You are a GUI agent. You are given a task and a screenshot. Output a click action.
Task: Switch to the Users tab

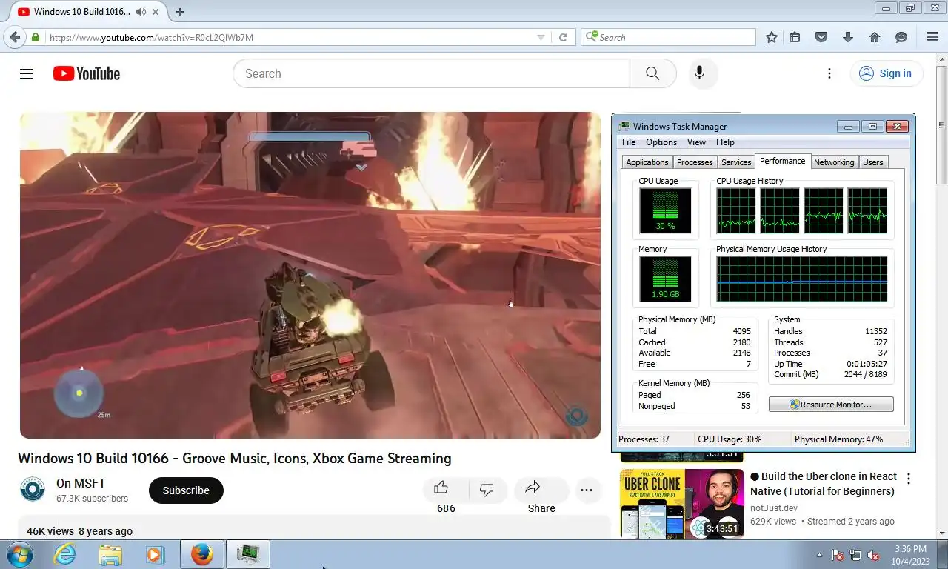coord(873,162)
